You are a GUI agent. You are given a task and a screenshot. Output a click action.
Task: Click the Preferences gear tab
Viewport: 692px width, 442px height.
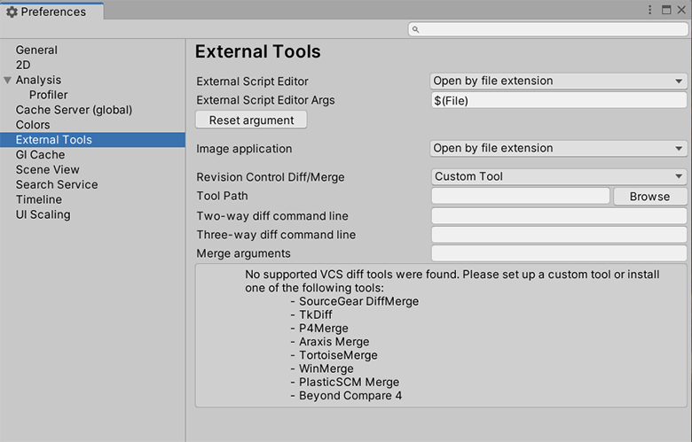click(51, 12)
